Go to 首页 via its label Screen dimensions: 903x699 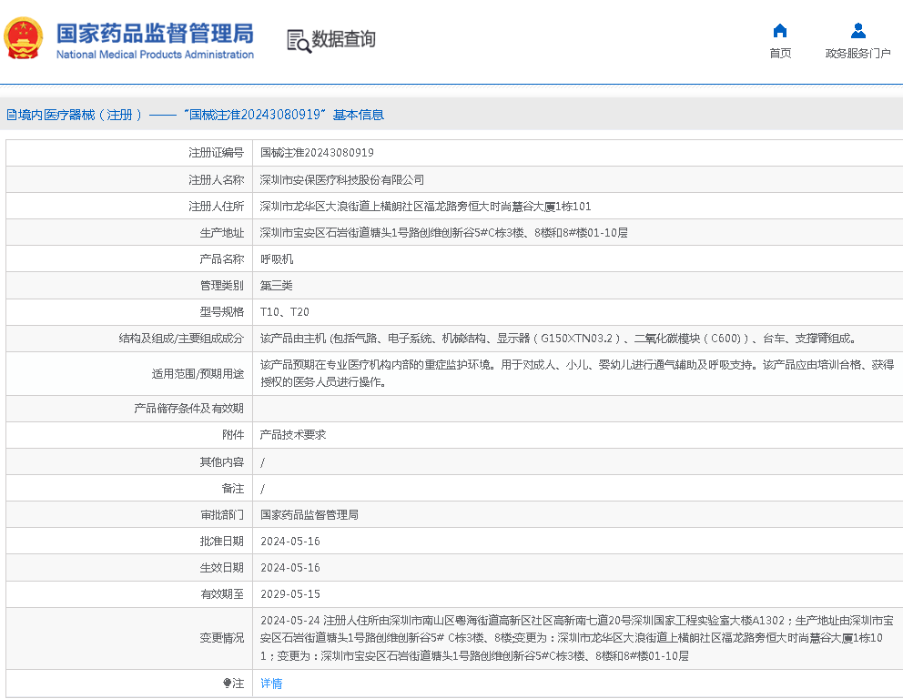pos(779,52)
